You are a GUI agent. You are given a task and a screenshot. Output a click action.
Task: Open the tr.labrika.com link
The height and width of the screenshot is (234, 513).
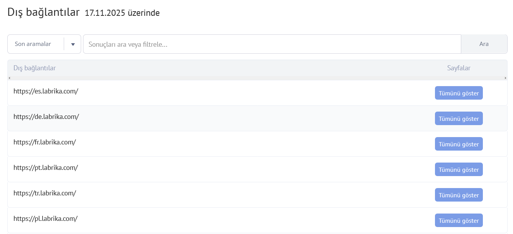[x=45, y=193]
